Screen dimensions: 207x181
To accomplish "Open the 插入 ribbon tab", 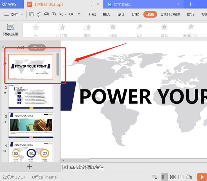I will [106, 14].
